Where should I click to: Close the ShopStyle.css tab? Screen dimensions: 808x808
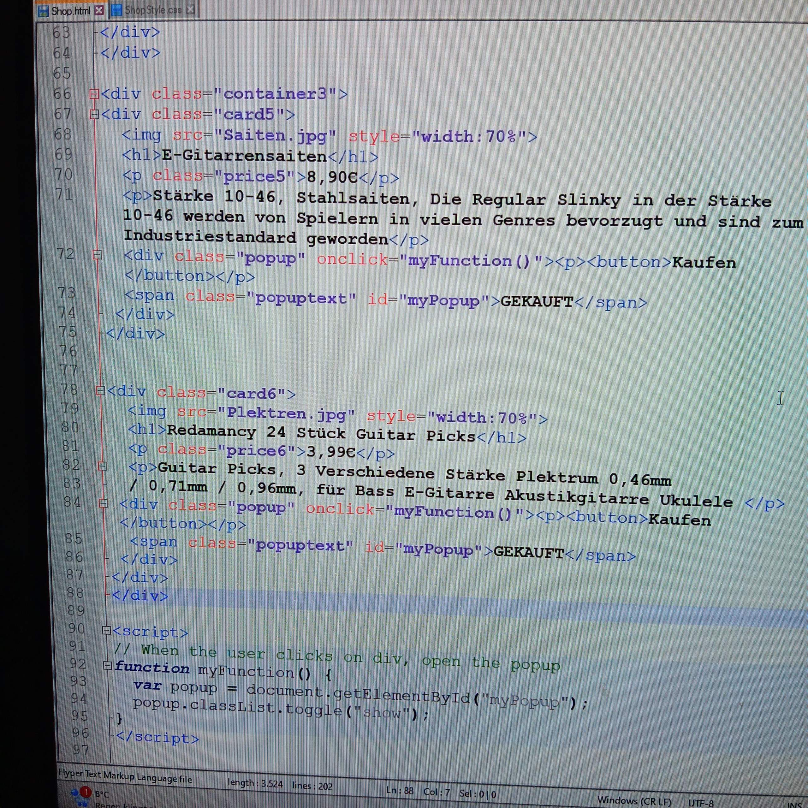(x=190, y=9)
